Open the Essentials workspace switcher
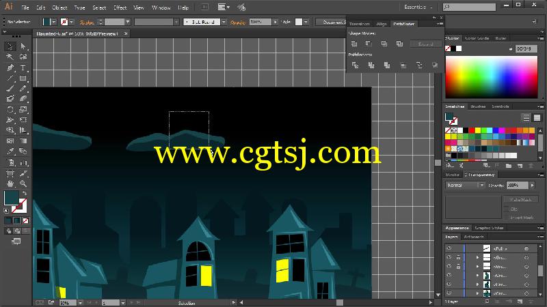The height and width of the screenshot is (307, 547). coord(418,7)
